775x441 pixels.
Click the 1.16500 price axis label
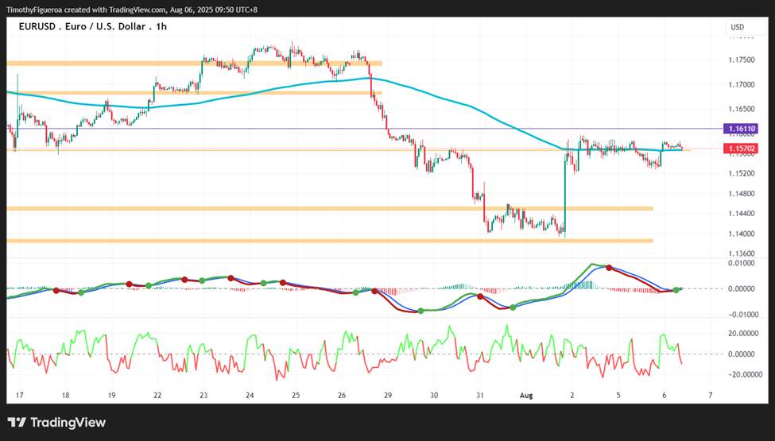(742, 109)
